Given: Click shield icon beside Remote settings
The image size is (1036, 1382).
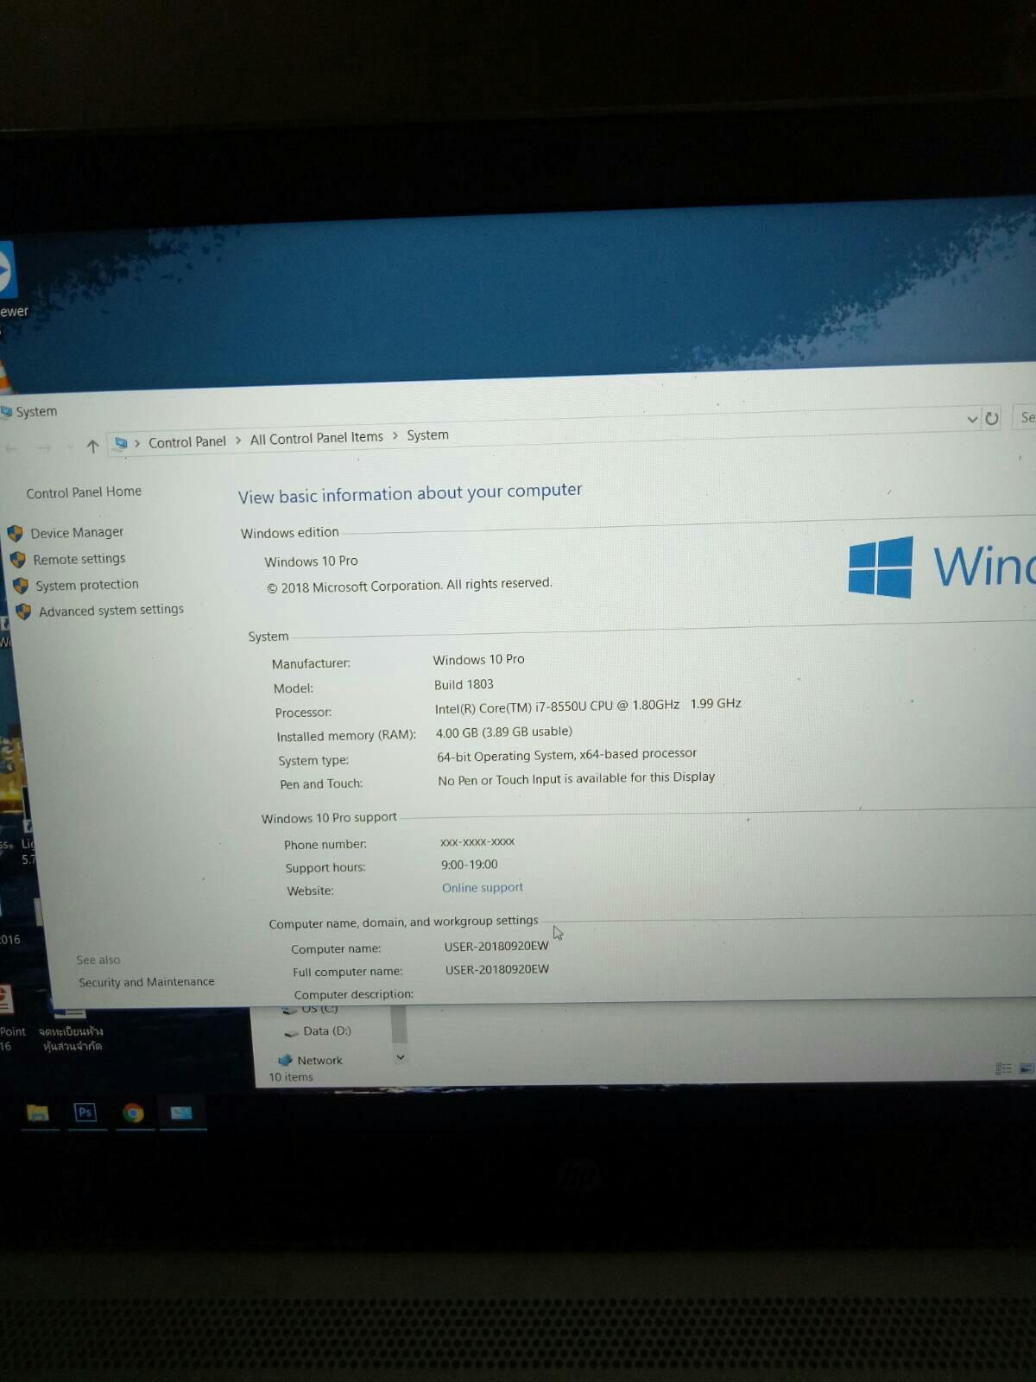Looking at the screenshot, I should coord(18,560).
